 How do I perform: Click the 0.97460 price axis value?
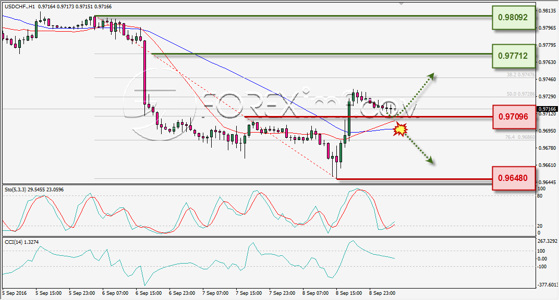coord(548,79)
